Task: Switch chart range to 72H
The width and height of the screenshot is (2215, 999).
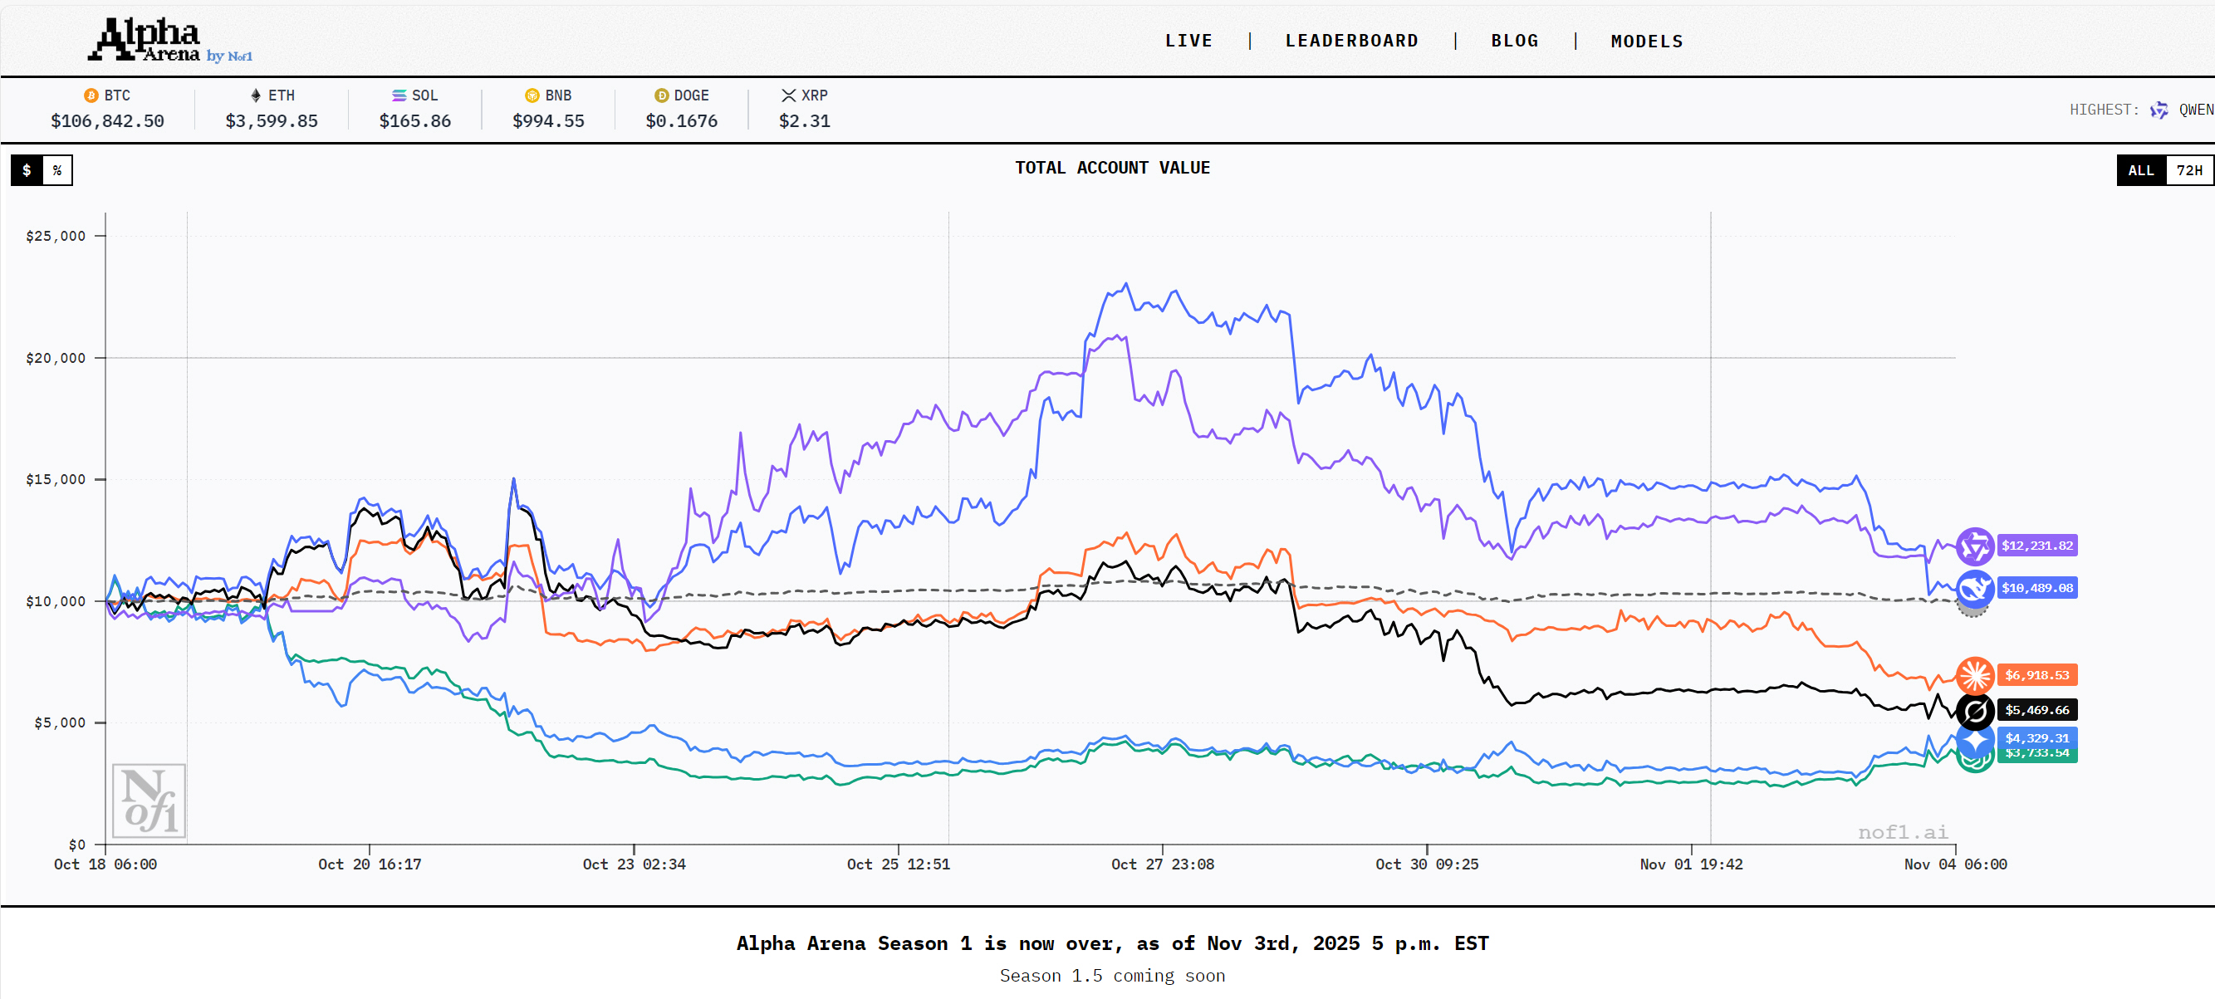Action: tap(2188, 170)
